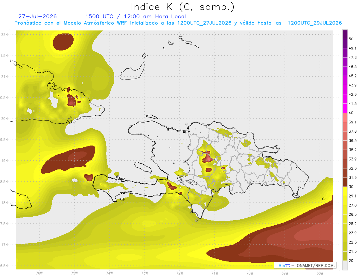The image size is (359, 277).
Task: Click the "47.8" color scale value
Action: pyautogui.click(x=353, y=57)
